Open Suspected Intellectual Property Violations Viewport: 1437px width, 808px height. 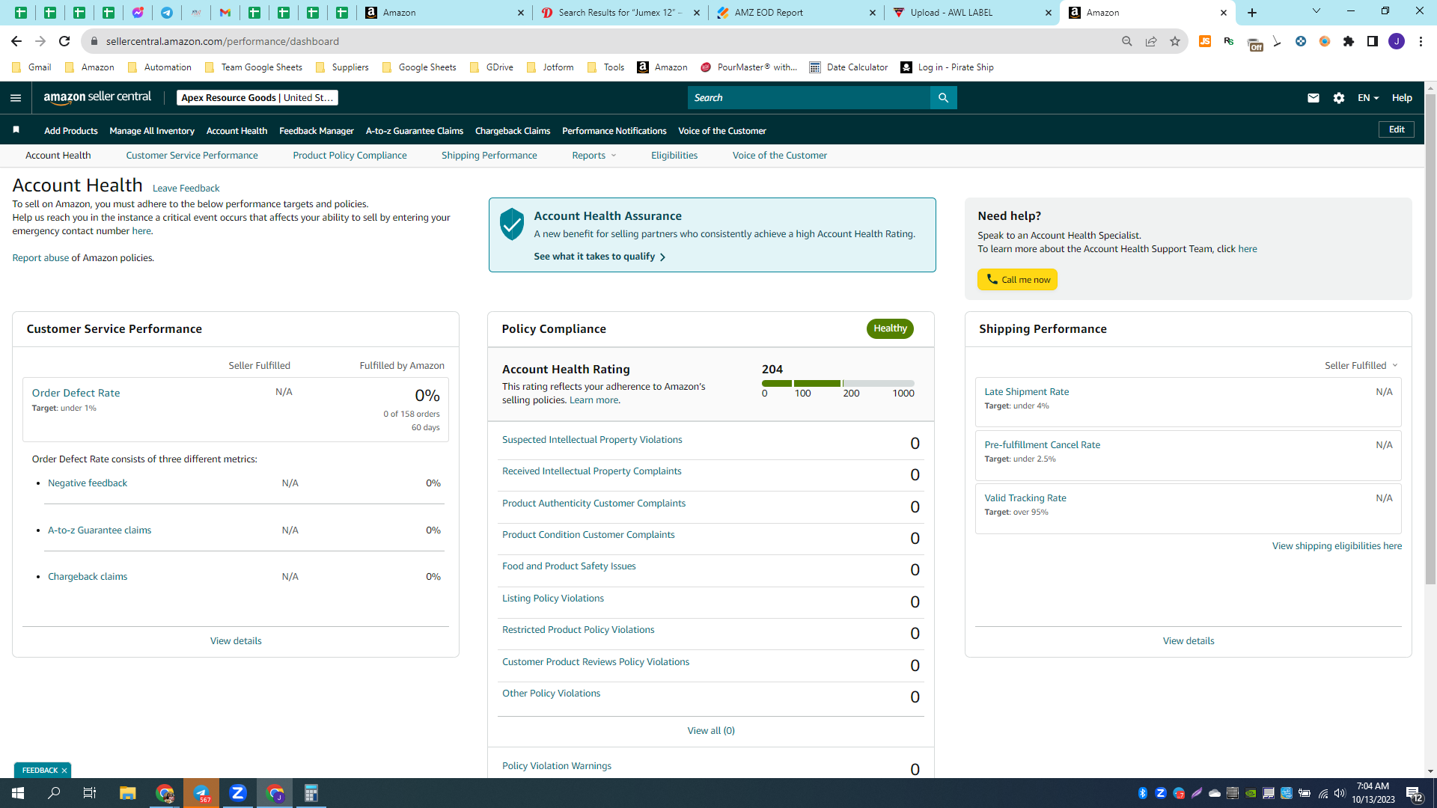592,440
